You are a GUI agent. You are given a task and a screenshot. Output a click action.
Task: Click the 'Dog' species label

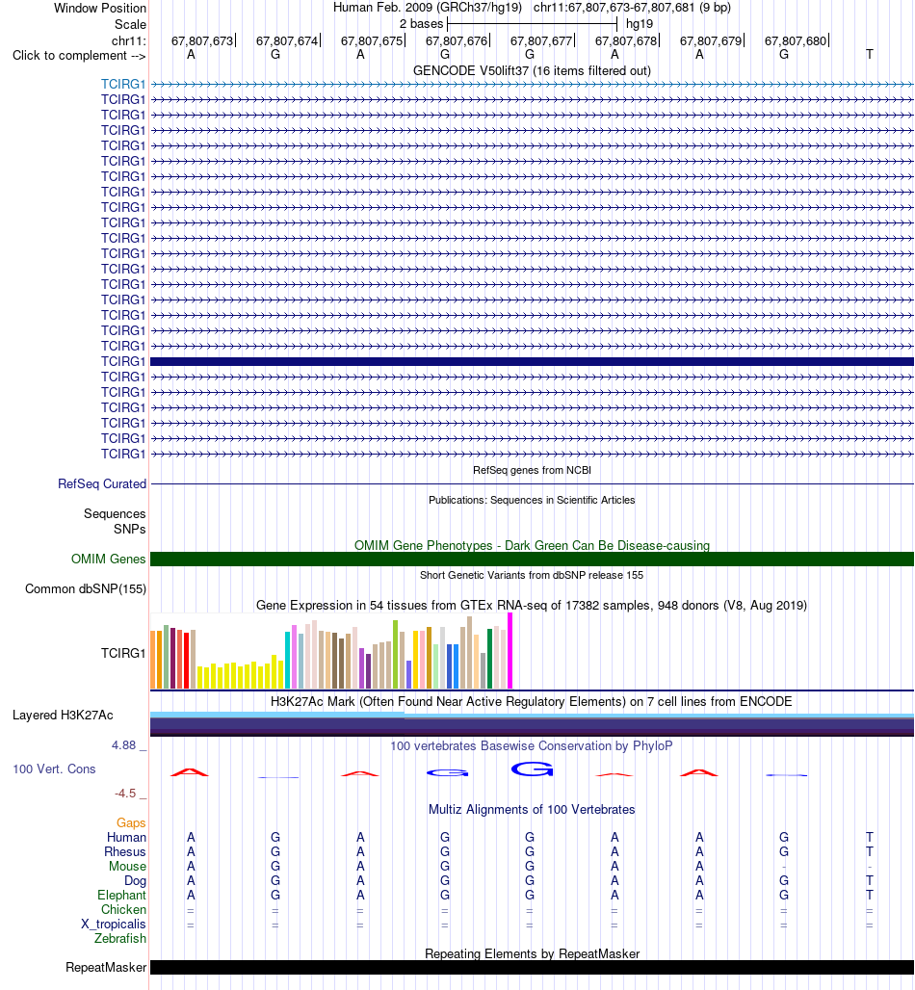pyautogui.click(x=135, y=881)
